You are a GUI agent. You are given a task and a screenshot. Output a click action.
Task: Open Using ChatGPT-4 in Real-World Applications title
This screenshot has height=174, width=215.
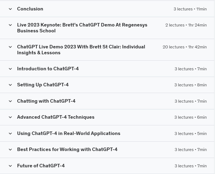[x=69, y=133]
